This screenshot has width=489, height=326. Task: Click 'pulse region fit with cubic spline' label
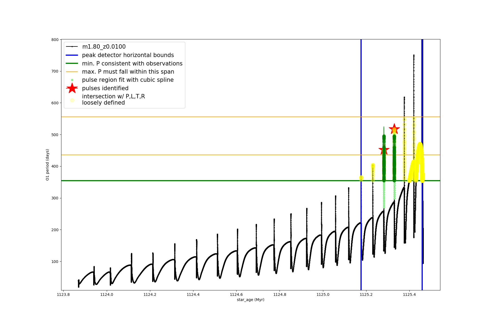coord(128,80)
